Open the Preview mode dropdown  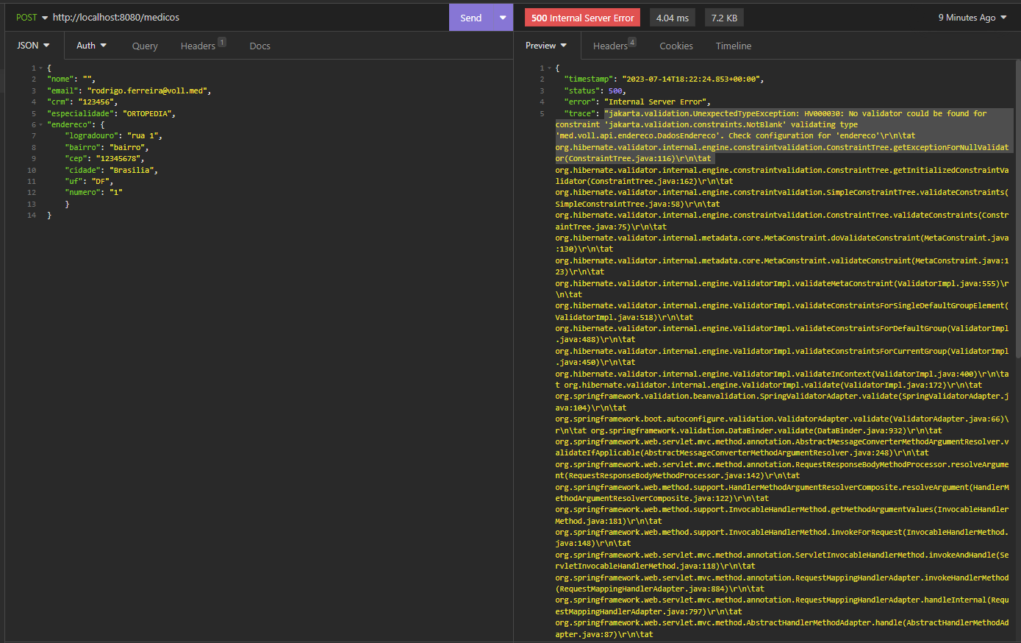(546, 46)
